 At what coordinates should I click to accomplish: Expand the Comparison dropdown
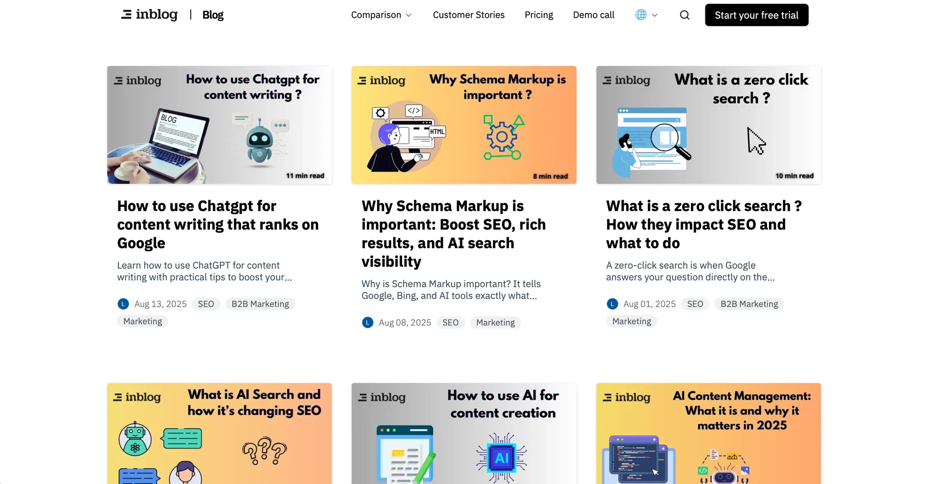tap(381, 15)
